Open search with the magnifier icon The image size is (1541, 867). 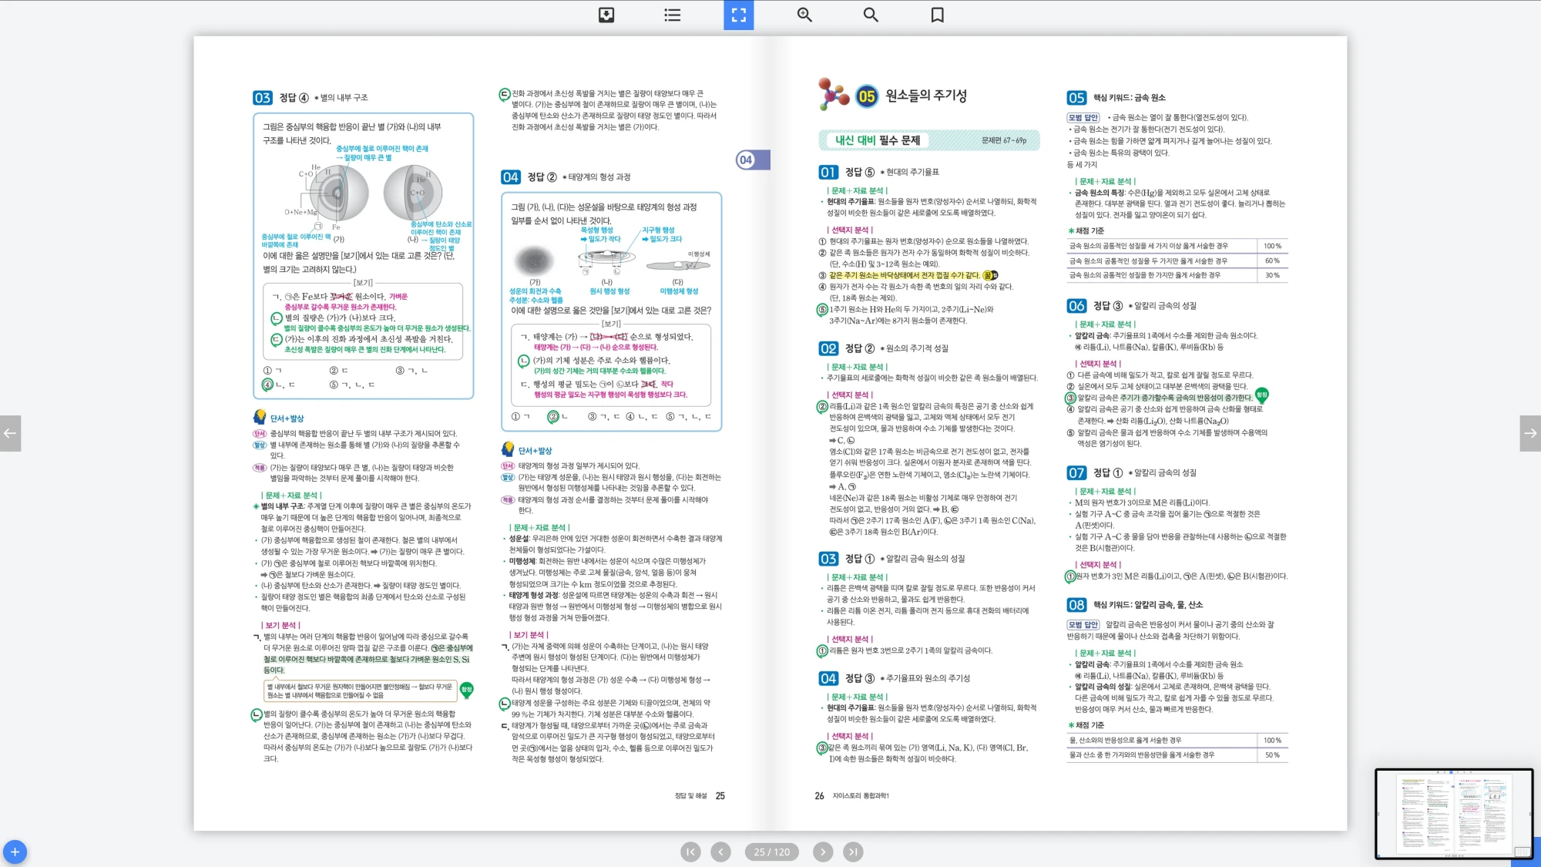click(x=871, y=15)
